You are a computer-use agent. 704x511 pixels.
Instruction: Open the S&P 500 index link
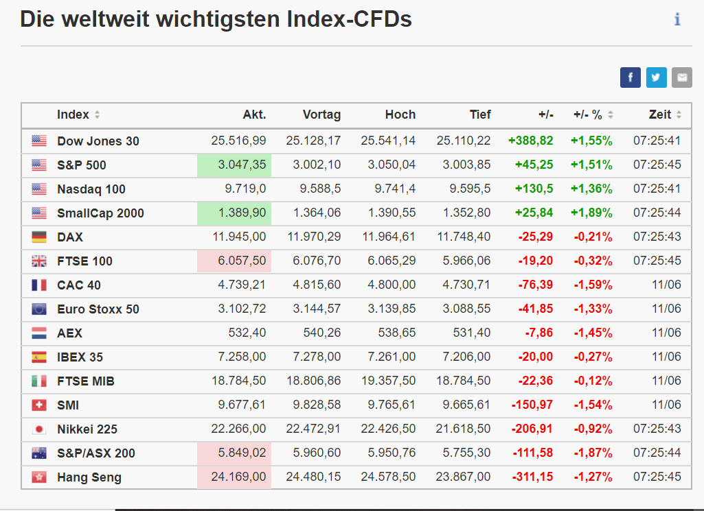82,165
